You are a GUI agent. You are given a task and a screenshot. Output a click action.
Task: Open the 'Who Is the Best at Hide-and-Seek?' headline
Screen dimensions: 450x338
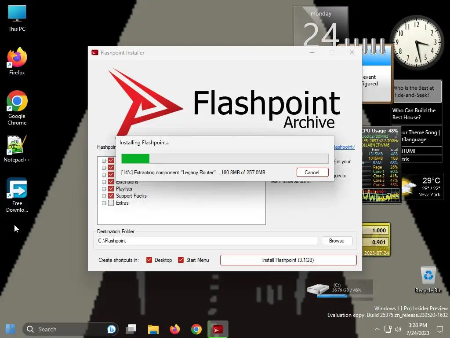pos(417,92)
